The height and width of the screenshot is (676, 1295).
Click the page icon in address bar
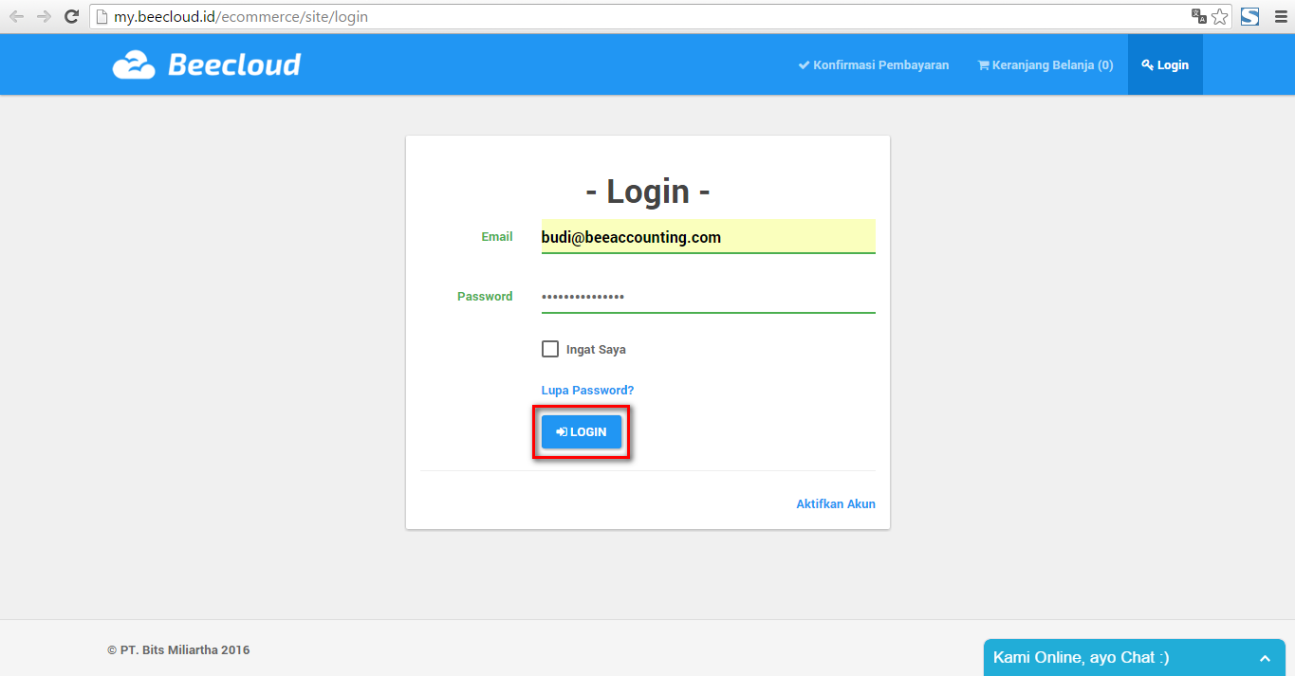pyautogui.click(x=102, y=16)
